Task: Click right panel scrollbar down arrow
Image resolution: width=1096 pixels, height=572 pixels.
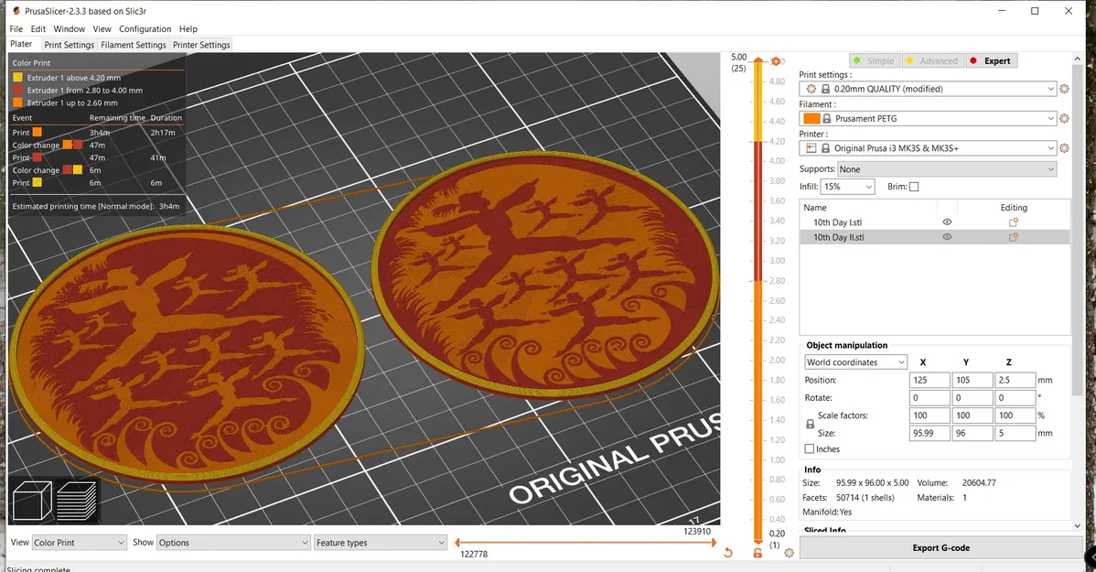Action: (1077, 526)
